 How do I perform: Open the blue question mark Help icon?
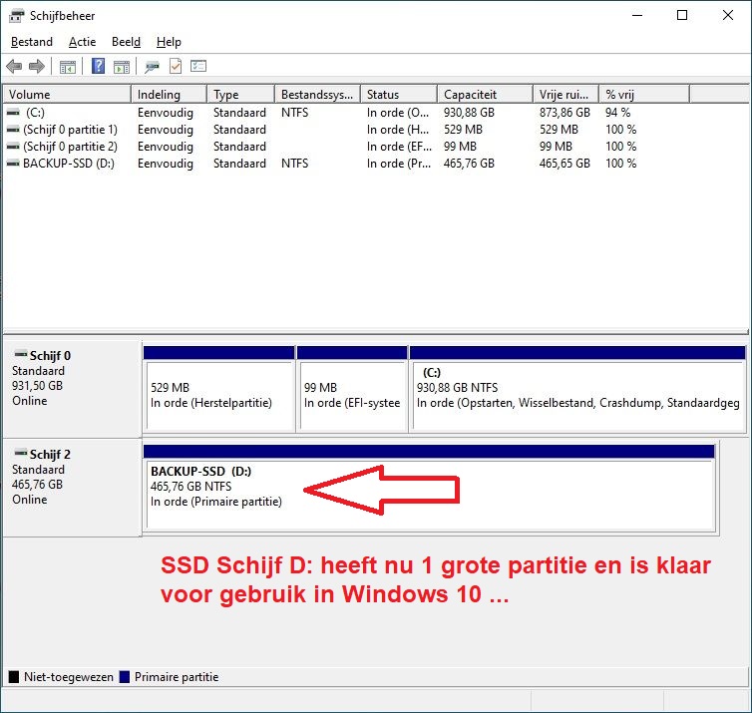click(99, 66)
